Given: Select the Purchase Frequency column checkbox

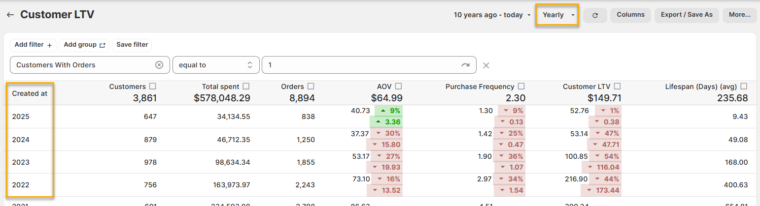Looking at the screenshot, I should click(x=521, y=87).
